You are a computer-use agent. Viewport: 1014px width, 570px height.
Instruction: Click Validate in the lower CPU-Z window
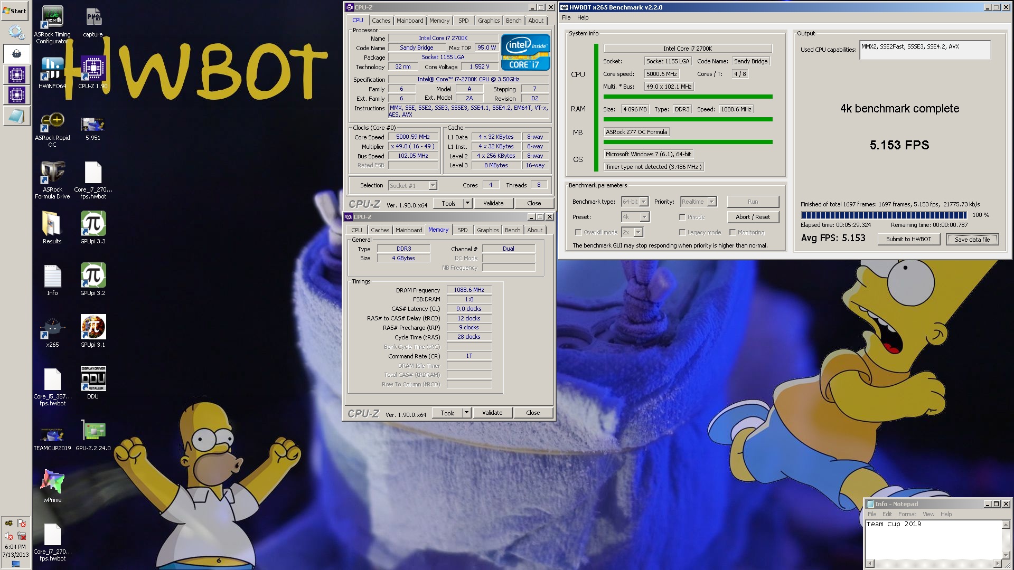pos(492,413)
